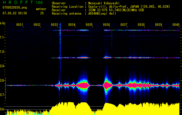Click the 0.7 kHz frequency axis label
182x115 pixels.
pyautogui.click(x=2, y=95)
